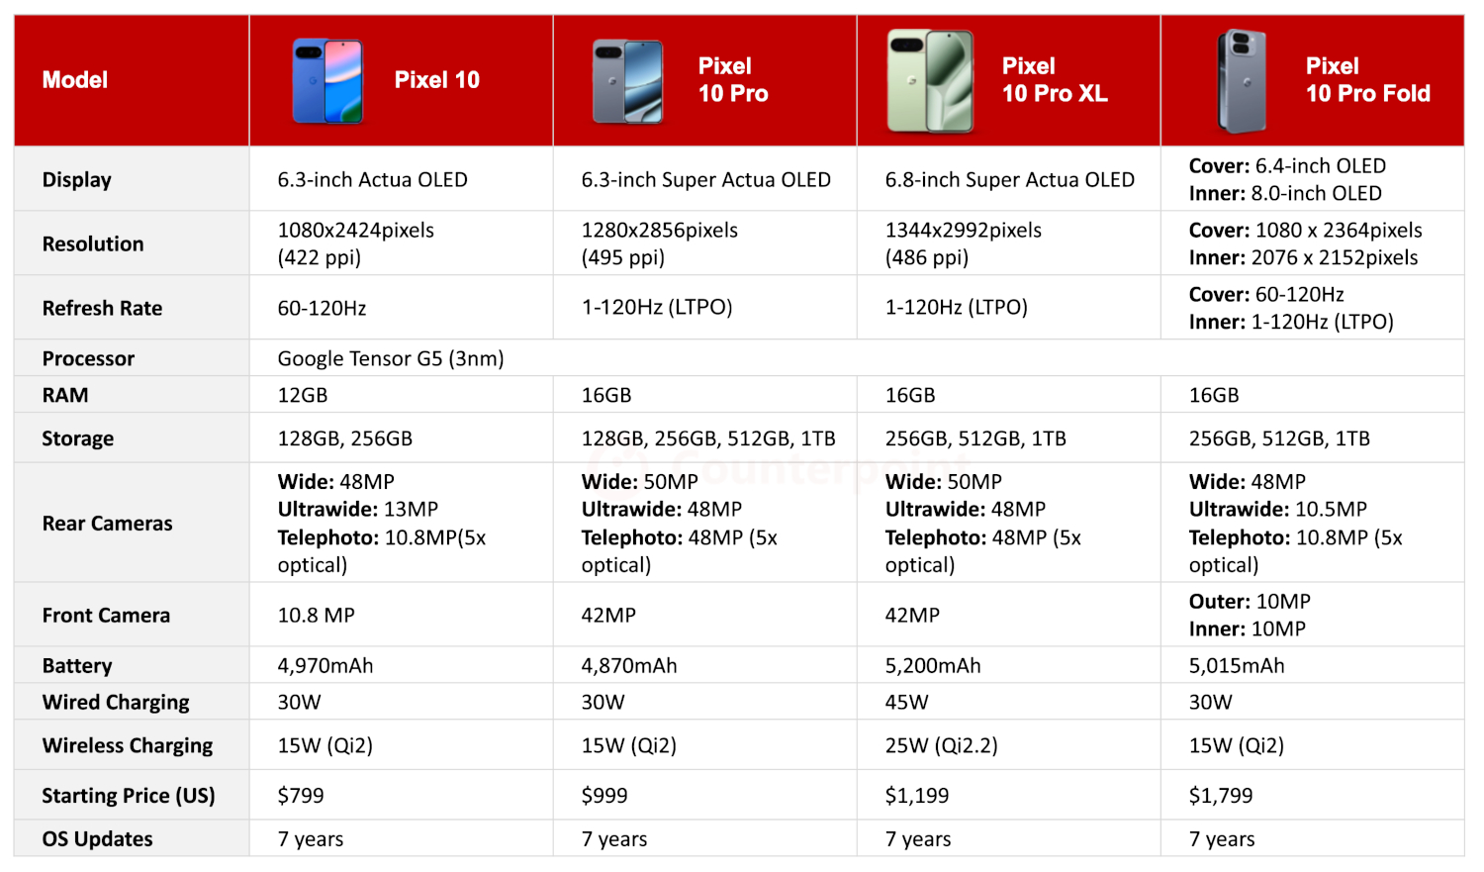Screen dimensions: 1484x872
Task: Click the Refresh Rate row label
Action: 102,308
